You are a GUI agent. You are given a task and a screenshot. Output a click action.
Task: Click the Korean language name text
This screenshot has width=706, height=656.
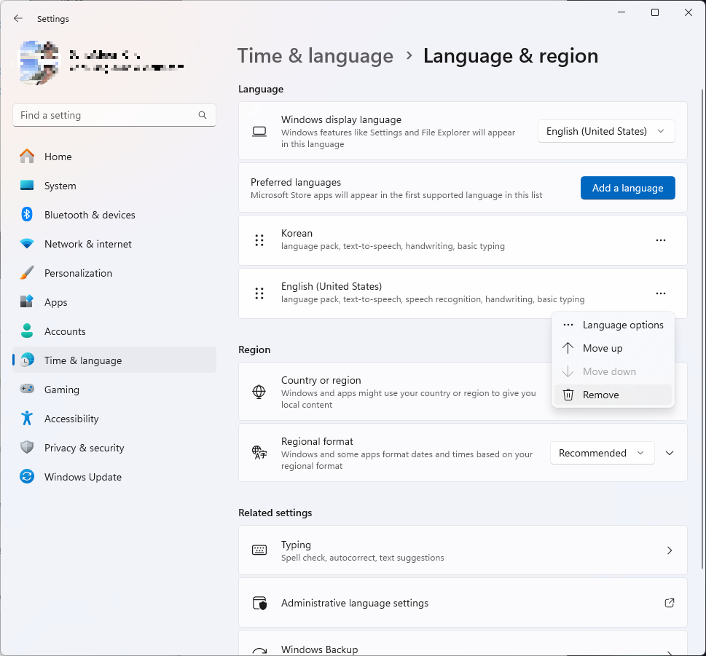297,233
